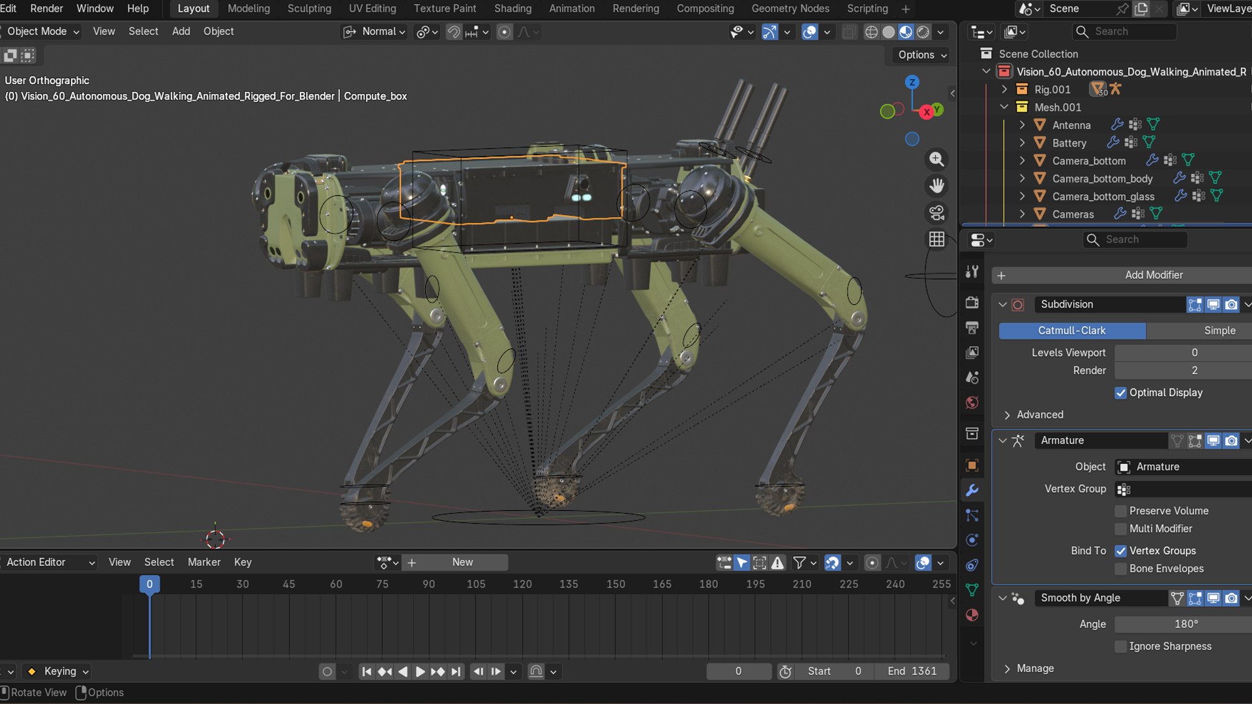
Task: Click the End frame field 1361
Action: [912, 671]
